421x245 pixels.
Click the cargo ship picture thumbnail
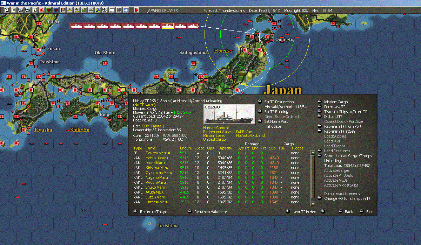(x=229, y=114)
